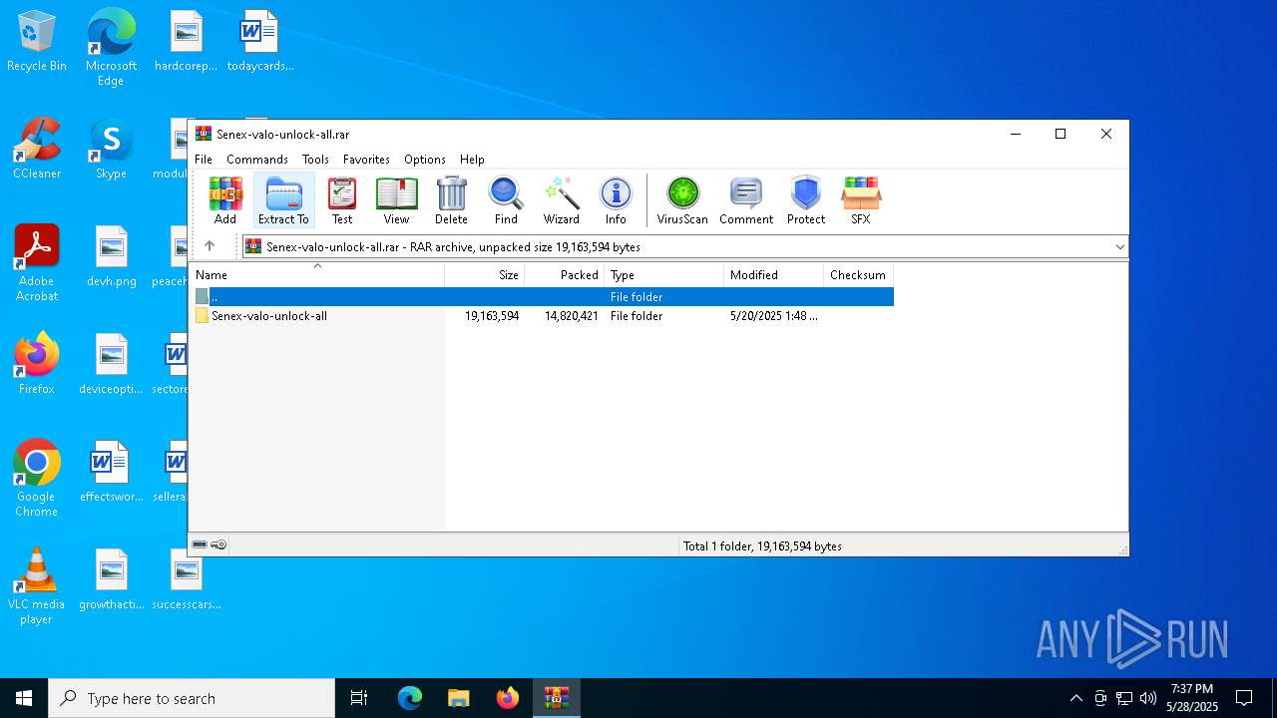This screenshot has height=718, width=1277.
Task: Create an SFX archive
Action: click(861, 200)
